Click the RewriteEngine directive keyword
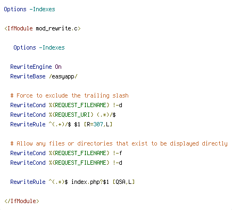232x210 pixels. [31, 67]
